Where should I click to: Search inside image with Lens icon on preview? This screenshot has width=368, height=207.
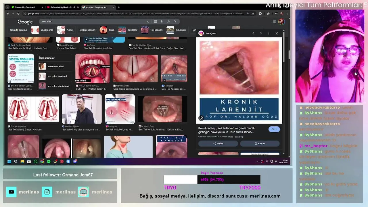pyautogui.click(x=201, y=118)
